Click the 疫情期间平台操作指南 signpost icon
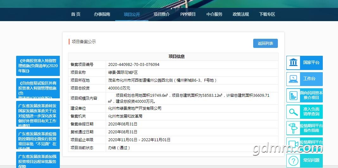338x168 pixels. click(293, 128)
